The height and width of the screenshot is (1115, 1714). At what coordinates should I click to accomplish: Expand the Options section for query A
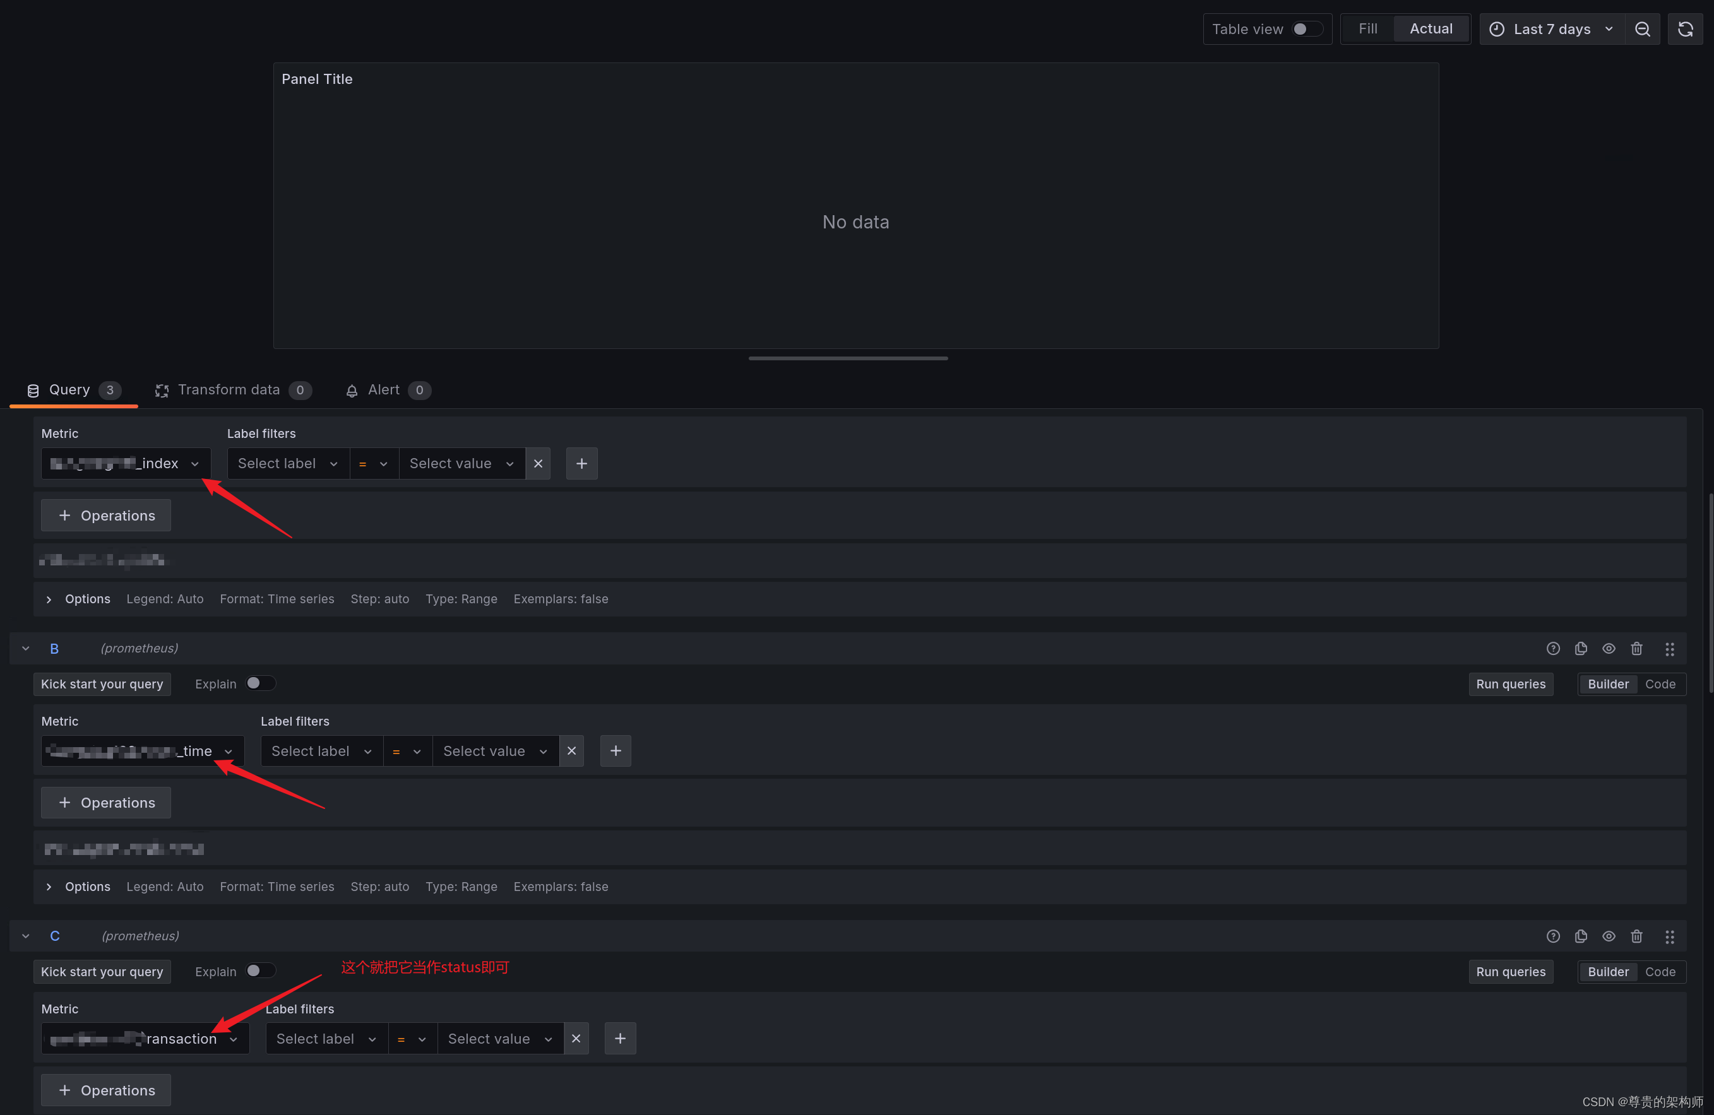pos(47,599)
